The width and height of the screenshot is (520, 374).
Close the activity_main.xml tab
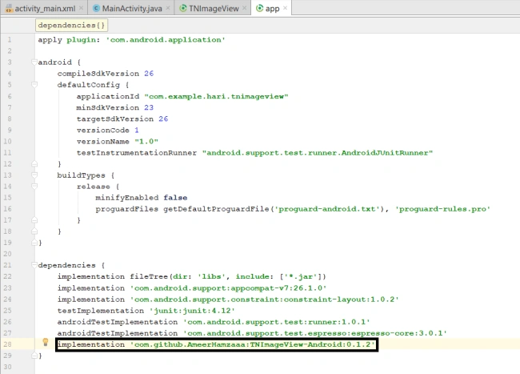point(82,8)
